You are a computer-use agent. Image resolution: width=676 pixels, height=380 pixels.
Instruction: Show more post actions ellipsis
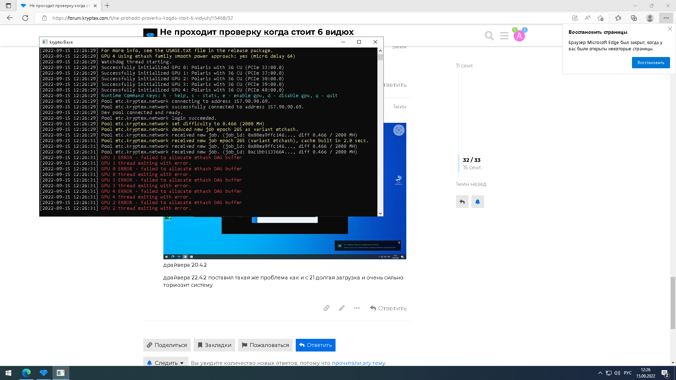(357, 308)
